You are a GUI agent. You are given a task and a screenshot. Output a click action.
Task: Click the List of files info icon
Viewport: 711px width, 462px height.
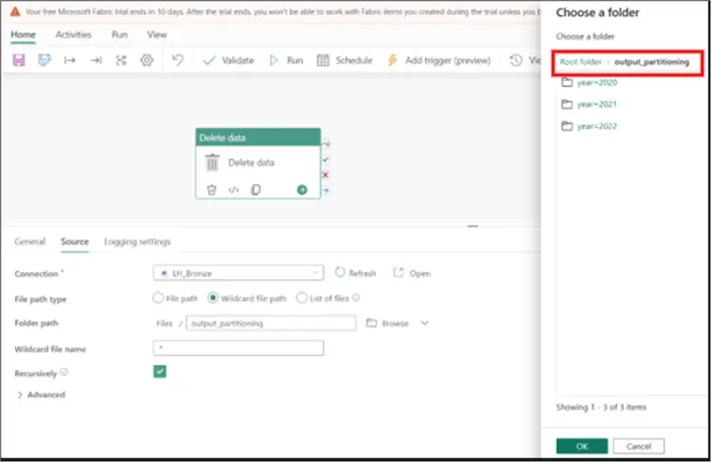click(x=355, y=297)
